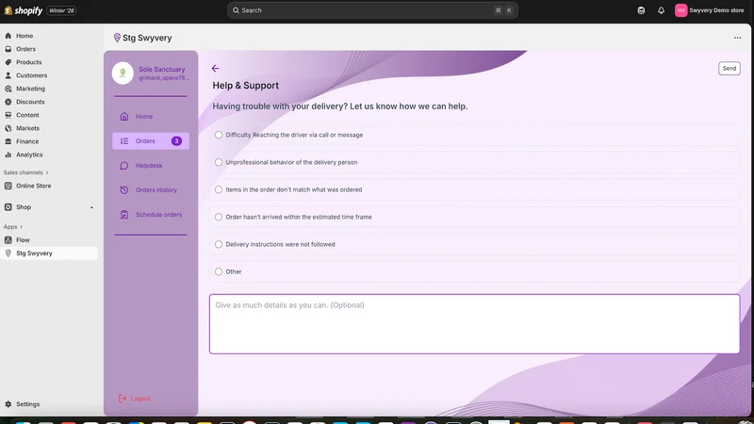The height and width of the screenshot is (424, 754).
Task: Select "Items in the order don't match" option
Action: 219,190
